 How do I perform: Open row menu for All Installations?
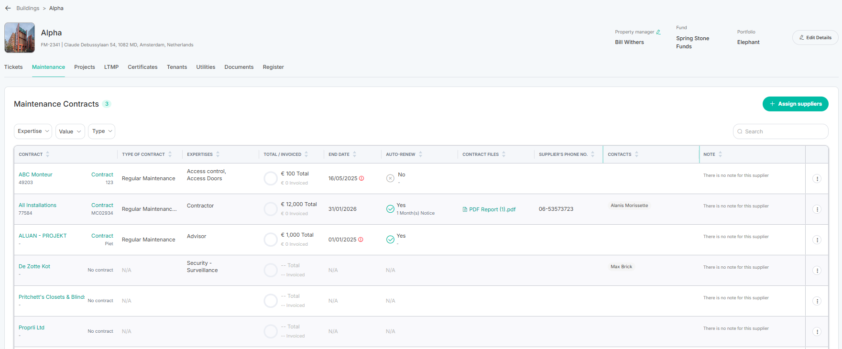pos(817,209)
